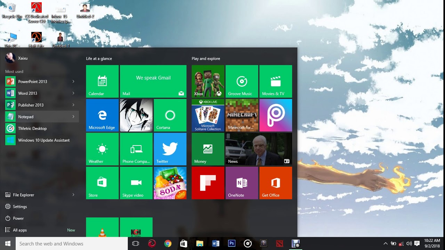Open the Xbox tile

coord(208,81)
